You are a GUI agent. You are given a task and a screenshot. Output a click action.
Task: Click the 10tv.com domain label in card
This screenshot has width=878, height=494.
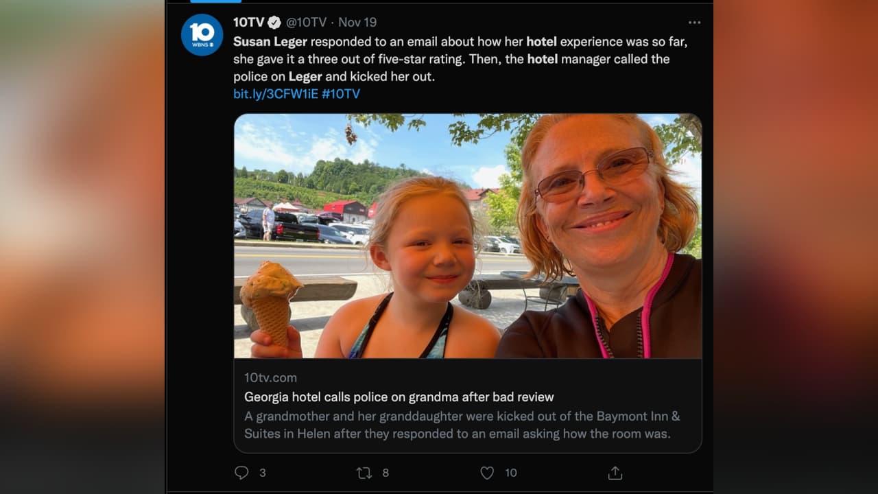(270, 377)
